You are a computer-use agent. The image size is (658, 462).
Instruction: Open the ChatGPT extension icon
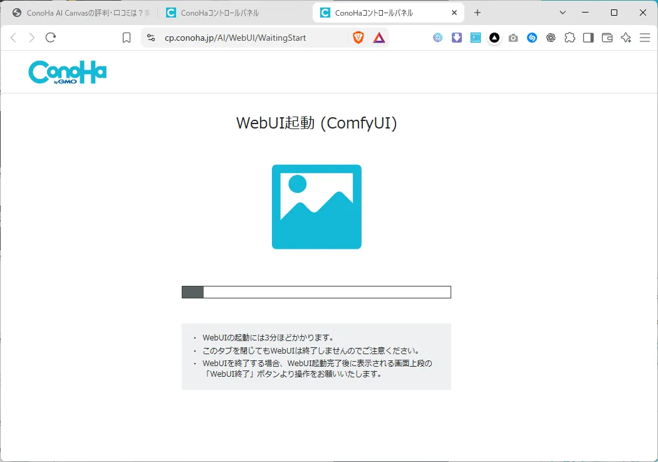coord(551,38)
